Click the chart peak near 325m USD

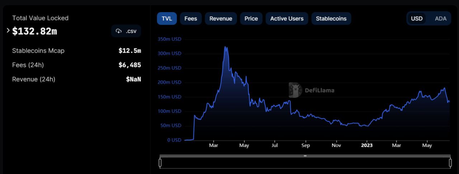tap(226, 47)
